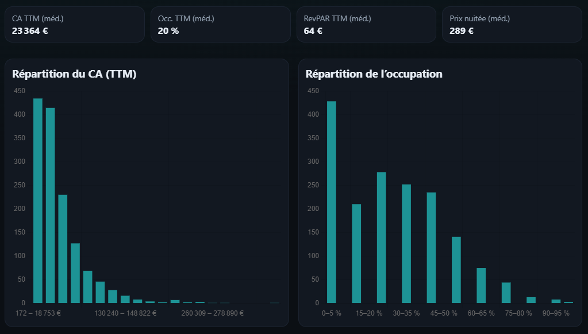Click the 20 % occupancy value
The width and height of the screenshot is (588, 334).
168,30
